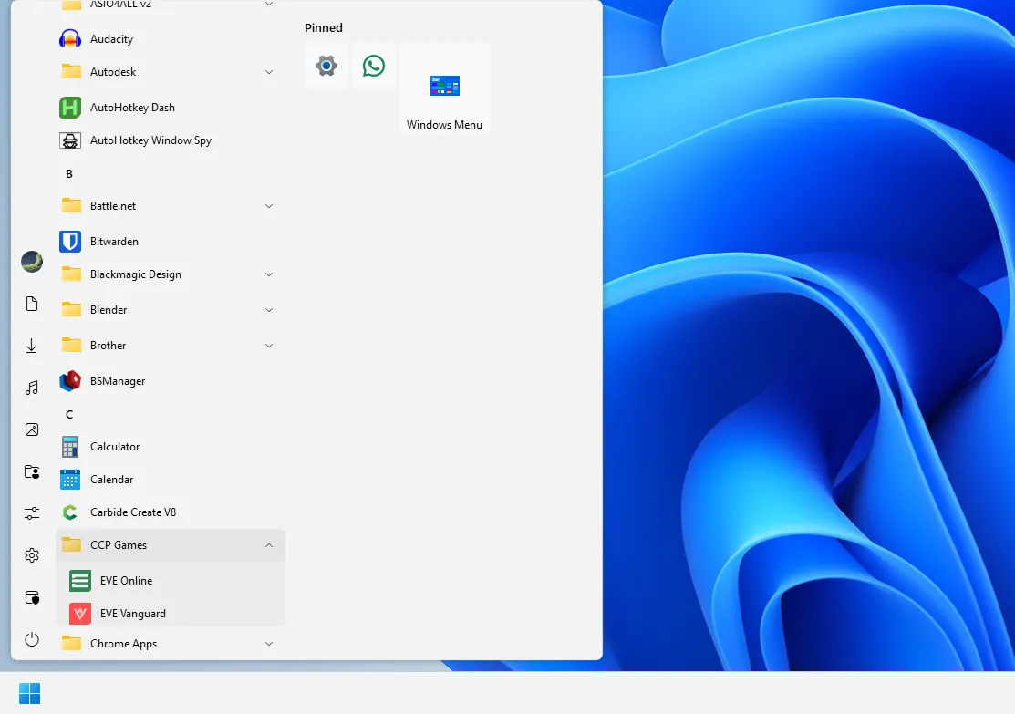Open EVE Vanguard game
1015x714 pixels.
tap(132, 614)
